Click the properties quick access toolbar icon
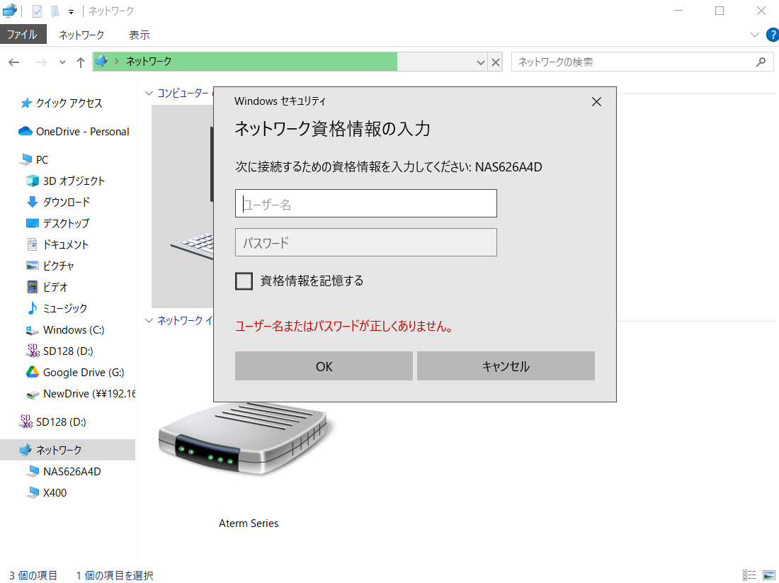This screenshot has width=779, height=583. tap(38, 11)
